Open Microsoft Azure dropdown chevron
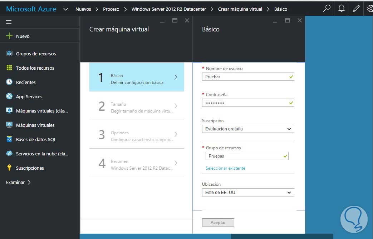This screenshot has width=373, height=239. tap(66, 9)
